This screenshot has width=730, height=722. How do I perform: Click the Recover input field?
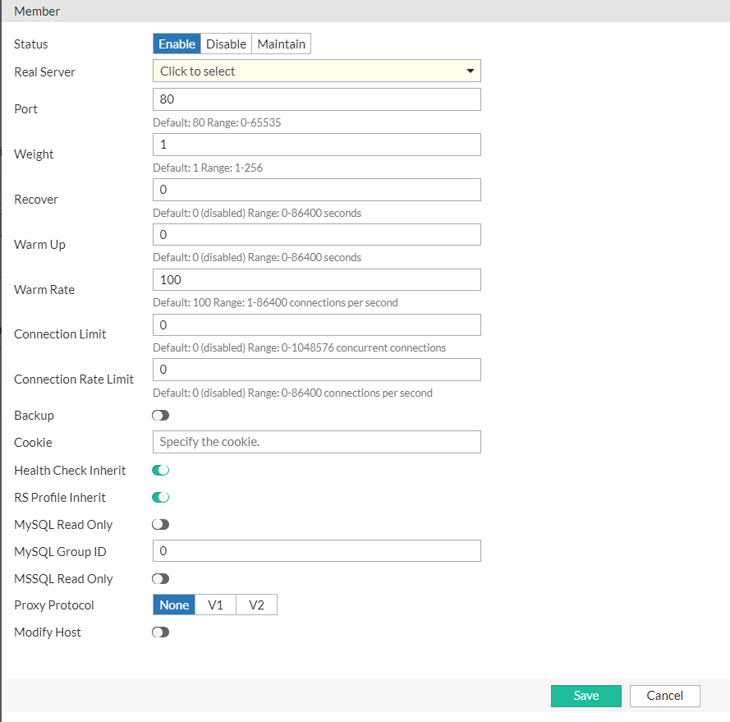pos(317,190)
